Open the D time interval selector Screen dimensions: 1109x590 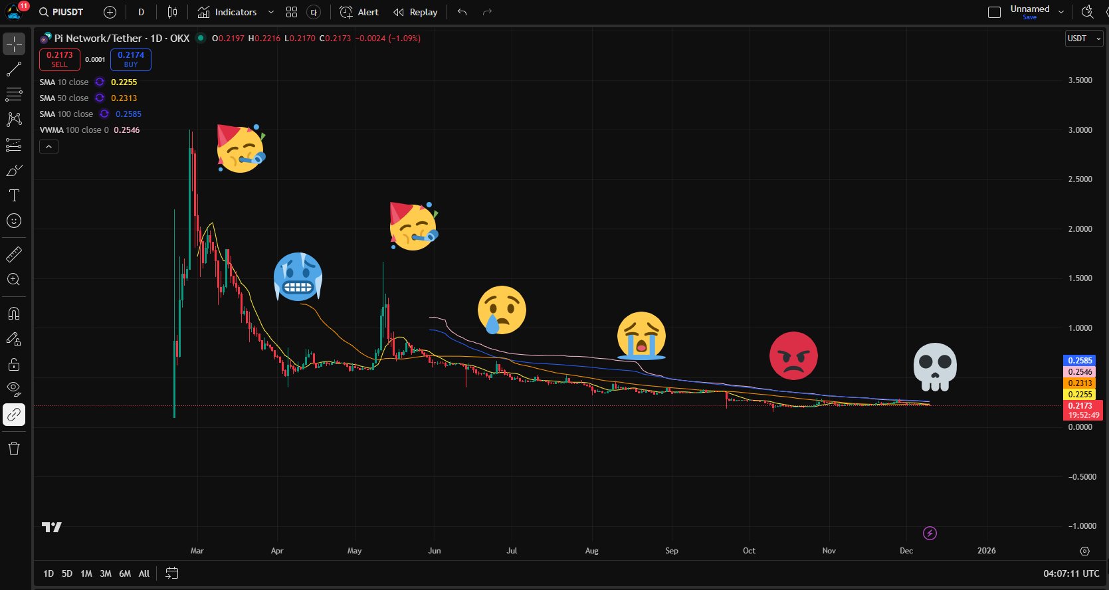coord(141,12)
